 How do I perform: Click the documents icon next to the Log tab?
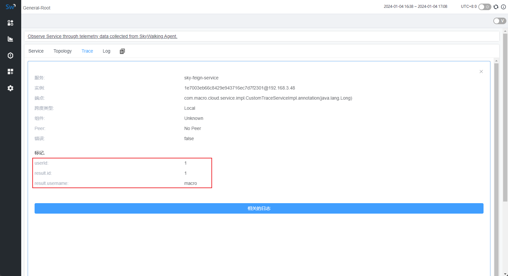tap(122, 51)
